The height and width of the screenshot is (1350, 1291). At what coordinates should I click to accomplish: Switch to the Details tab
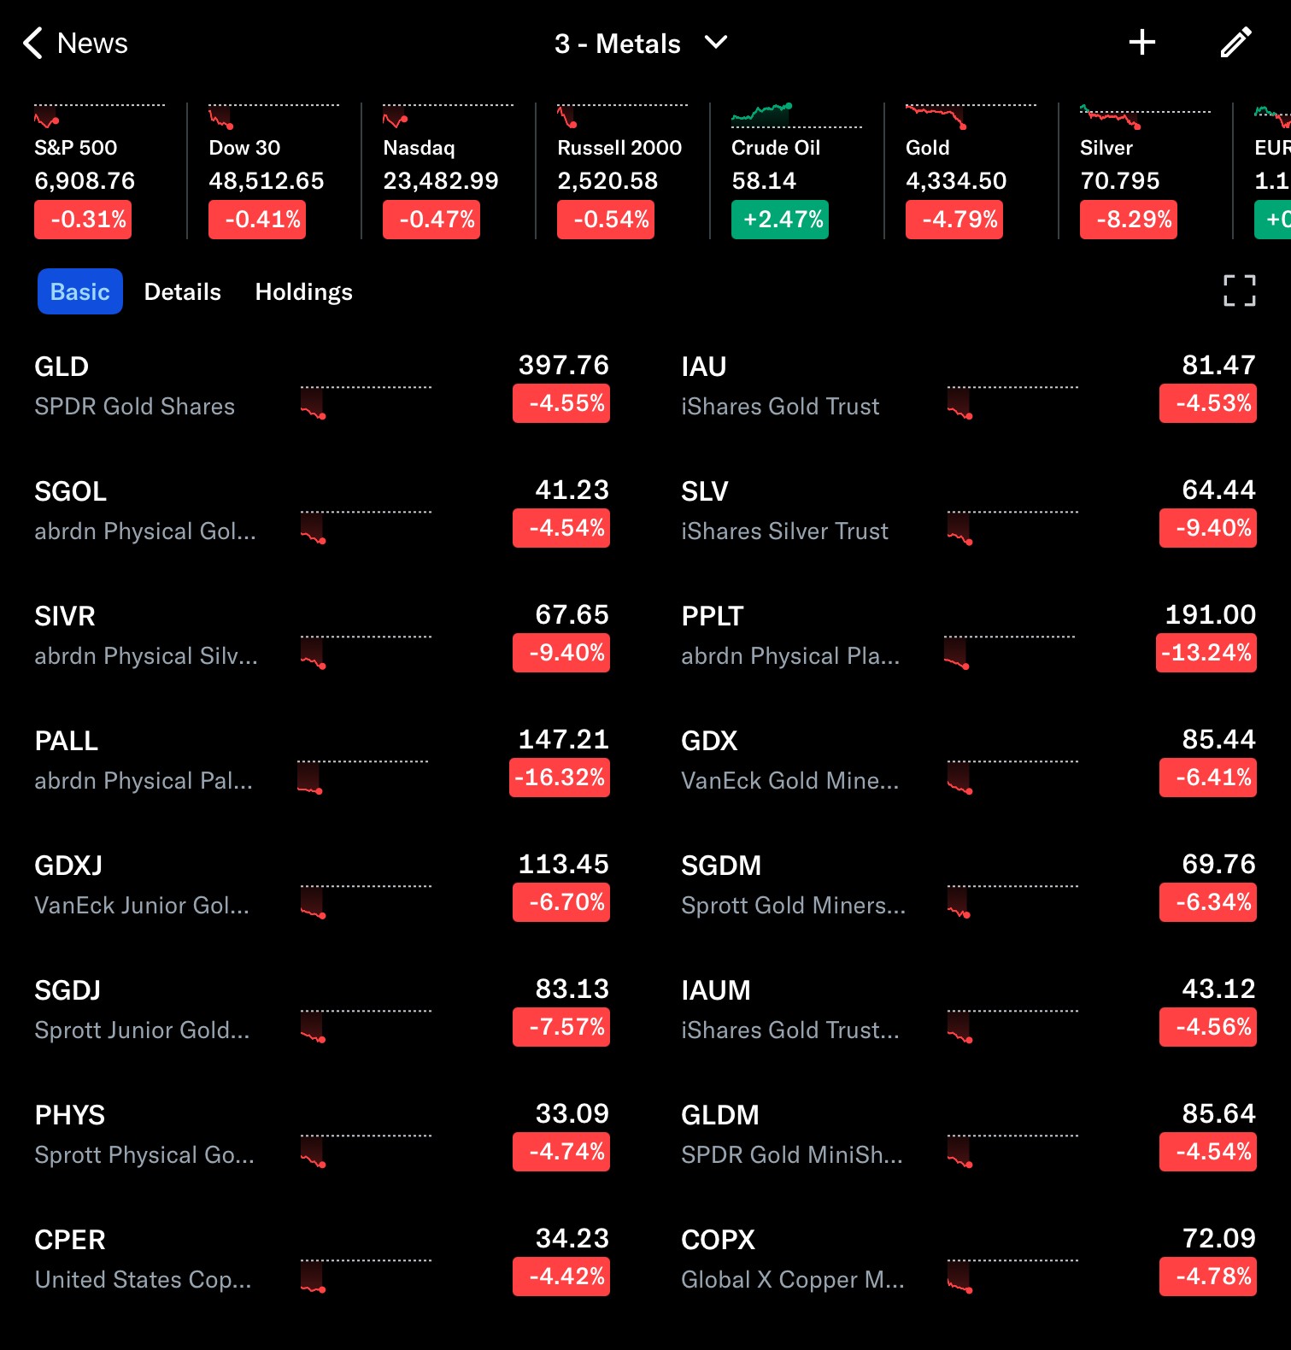click(182, 292)
